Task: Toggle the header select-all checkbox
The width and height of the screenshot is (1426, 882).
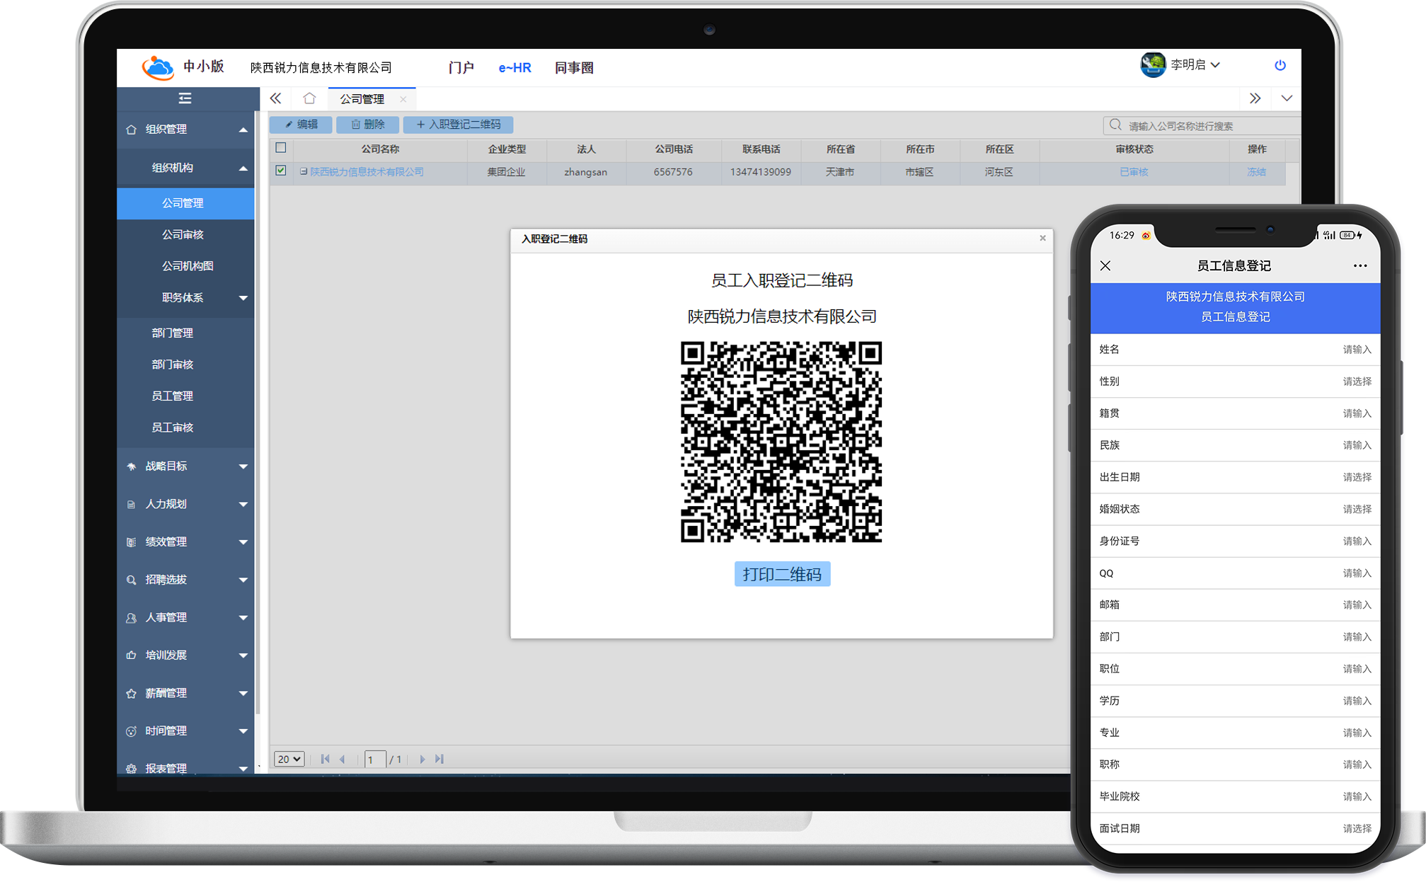Action: tap(281, 148)
